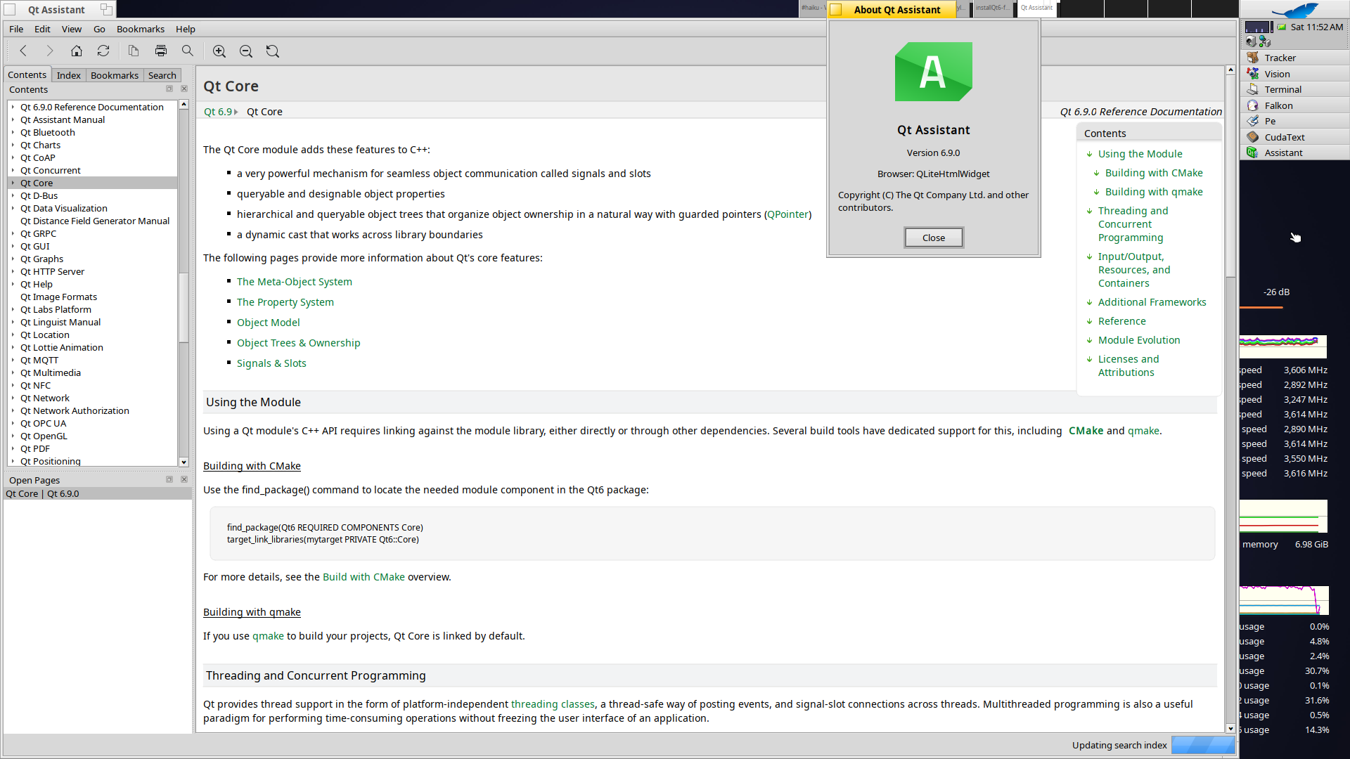Launch Falkon from the Deskbar
The height and width of the screenshot is (759, 1350).
[x=1278, y=105]
